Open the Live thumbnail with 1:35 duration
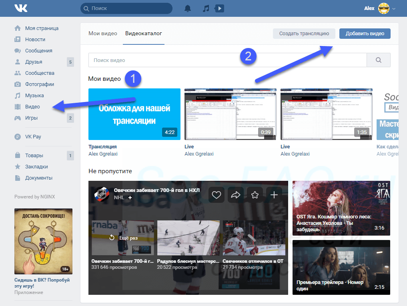The height and width of the screenshot is (306, 407). [x=326, y=114]
